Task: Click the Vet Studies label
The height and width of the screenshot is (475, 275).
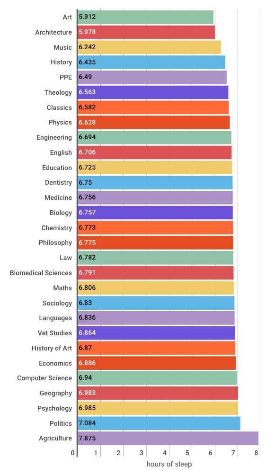Action: coord(55,333)
